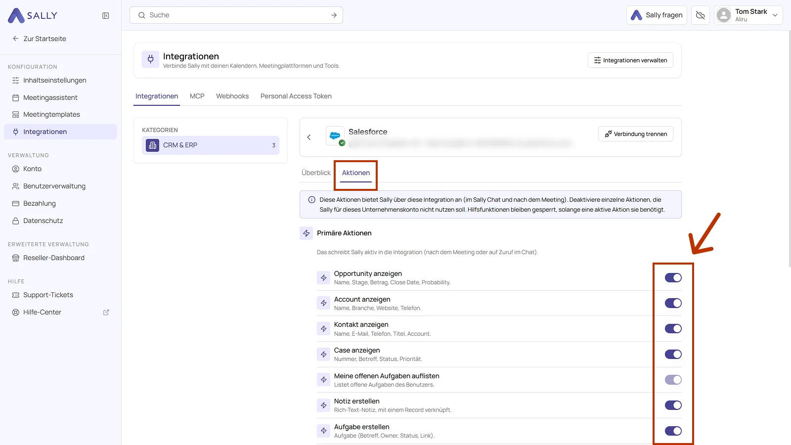791x445 pixels.
Task: Click Integrationen verwalten button
Action: coord(631,60)
